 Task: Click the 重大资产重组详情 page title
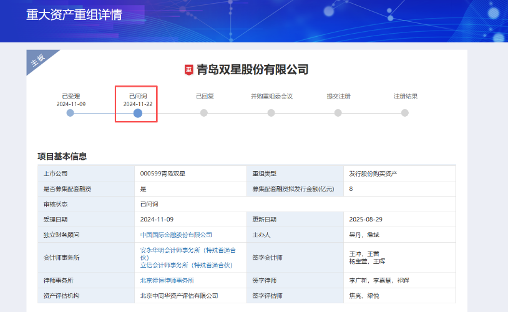74,15
